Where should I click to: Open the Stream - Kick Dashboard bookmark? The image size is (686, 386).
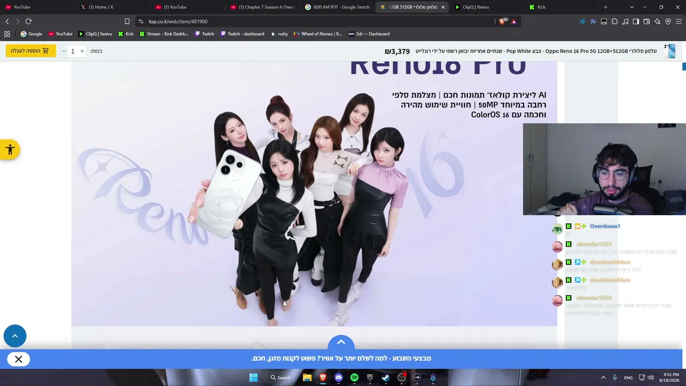pyautogui.click(x=164, y=34)
